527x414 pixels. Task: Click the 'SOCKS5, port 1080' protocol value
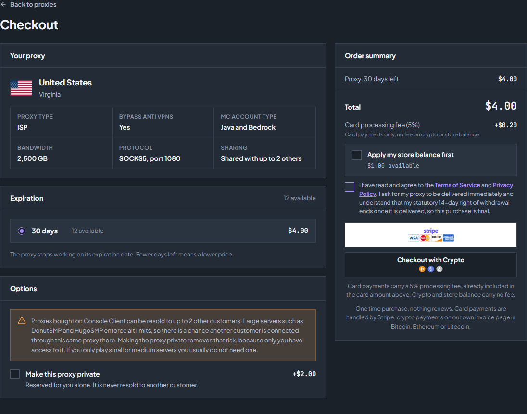tap(150, 158)
